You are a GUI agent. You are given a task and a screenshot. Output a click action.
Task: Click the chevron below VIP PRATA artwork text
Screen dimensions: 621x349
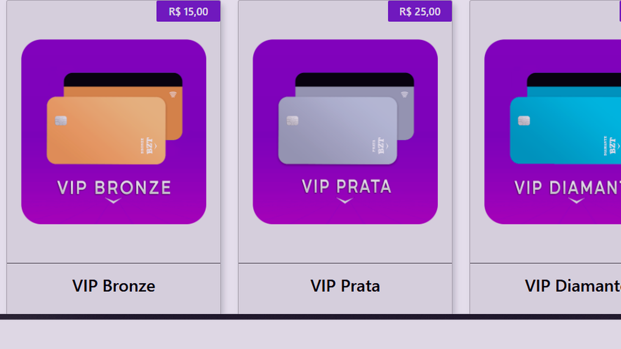tap(344, 201)
